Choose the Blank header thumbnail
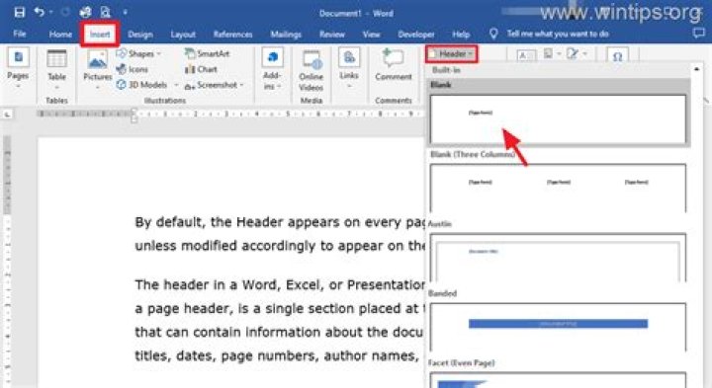 (x=558, y=119)
